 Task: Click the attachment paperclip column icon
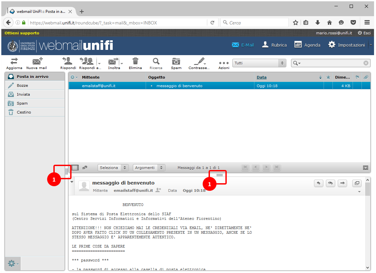366,77
